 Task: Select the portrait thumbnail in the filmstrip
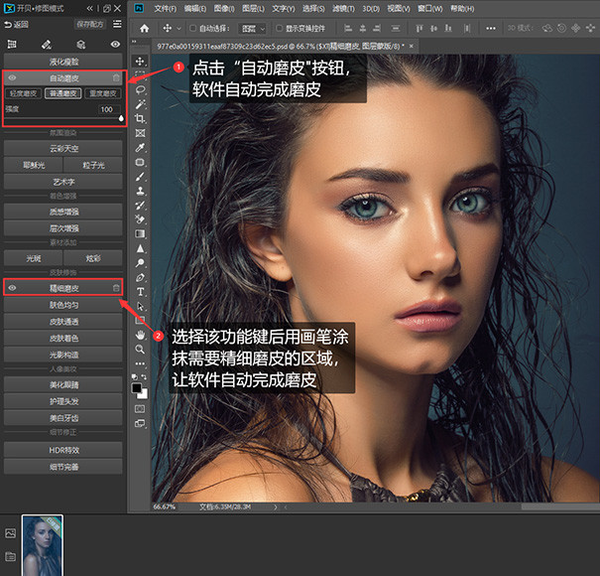pyautogui.click(x=43, y=544)
